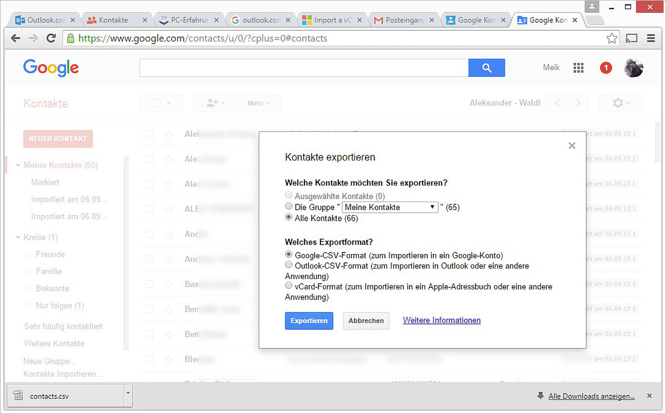The width and height of the screenshot is (666, 414).
Task: Close the Kontakte exportieren dialog
Action: pyautogui.click(x=572, y=145)
